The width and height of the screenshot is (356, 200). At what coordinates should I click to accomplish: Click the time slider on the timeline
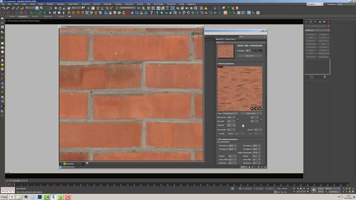pos(17,181)
